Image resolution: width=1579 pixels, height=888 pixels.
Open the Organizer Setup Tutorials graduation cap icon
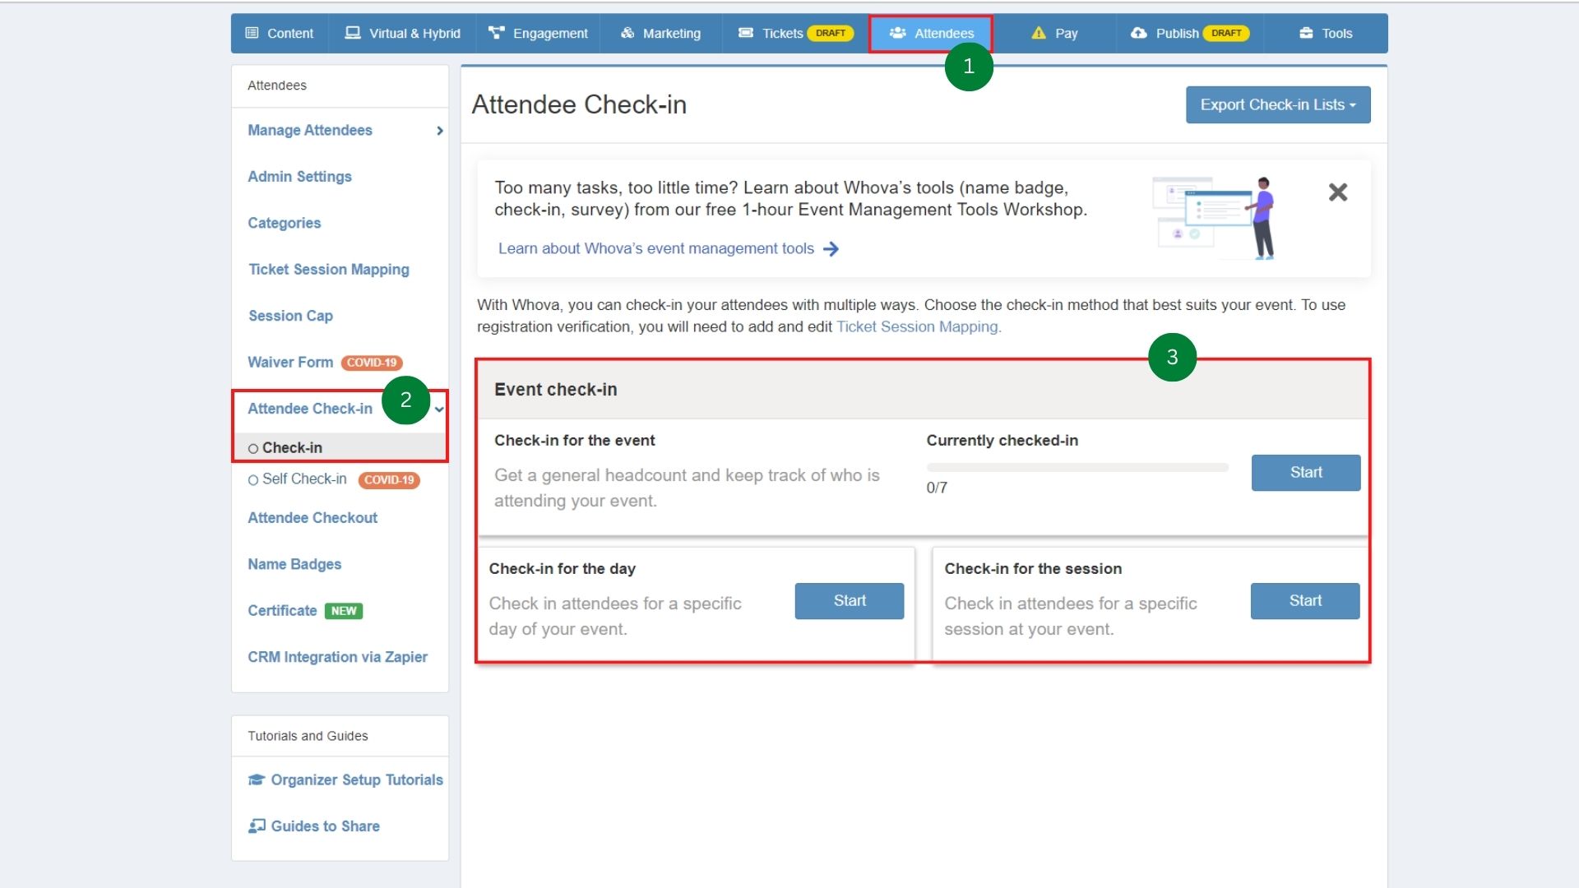click(x=256, y=779)
